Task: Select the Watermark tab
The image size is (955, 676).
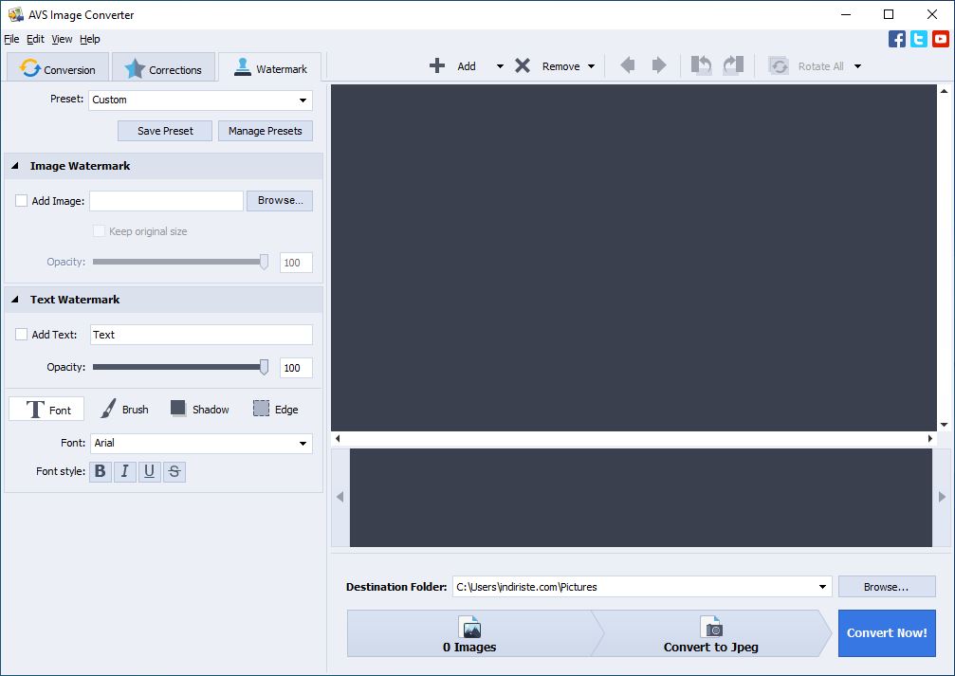Action: coord(270,67)
